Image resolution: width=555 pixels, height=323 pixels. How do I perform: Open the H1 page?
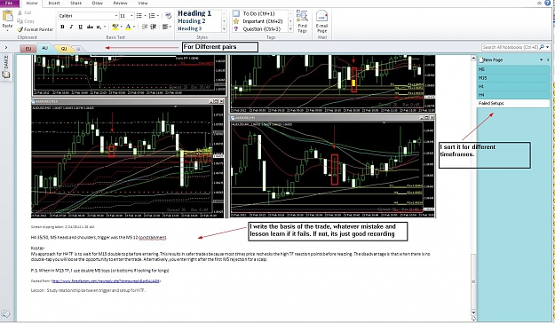click(x=513, y=86)
